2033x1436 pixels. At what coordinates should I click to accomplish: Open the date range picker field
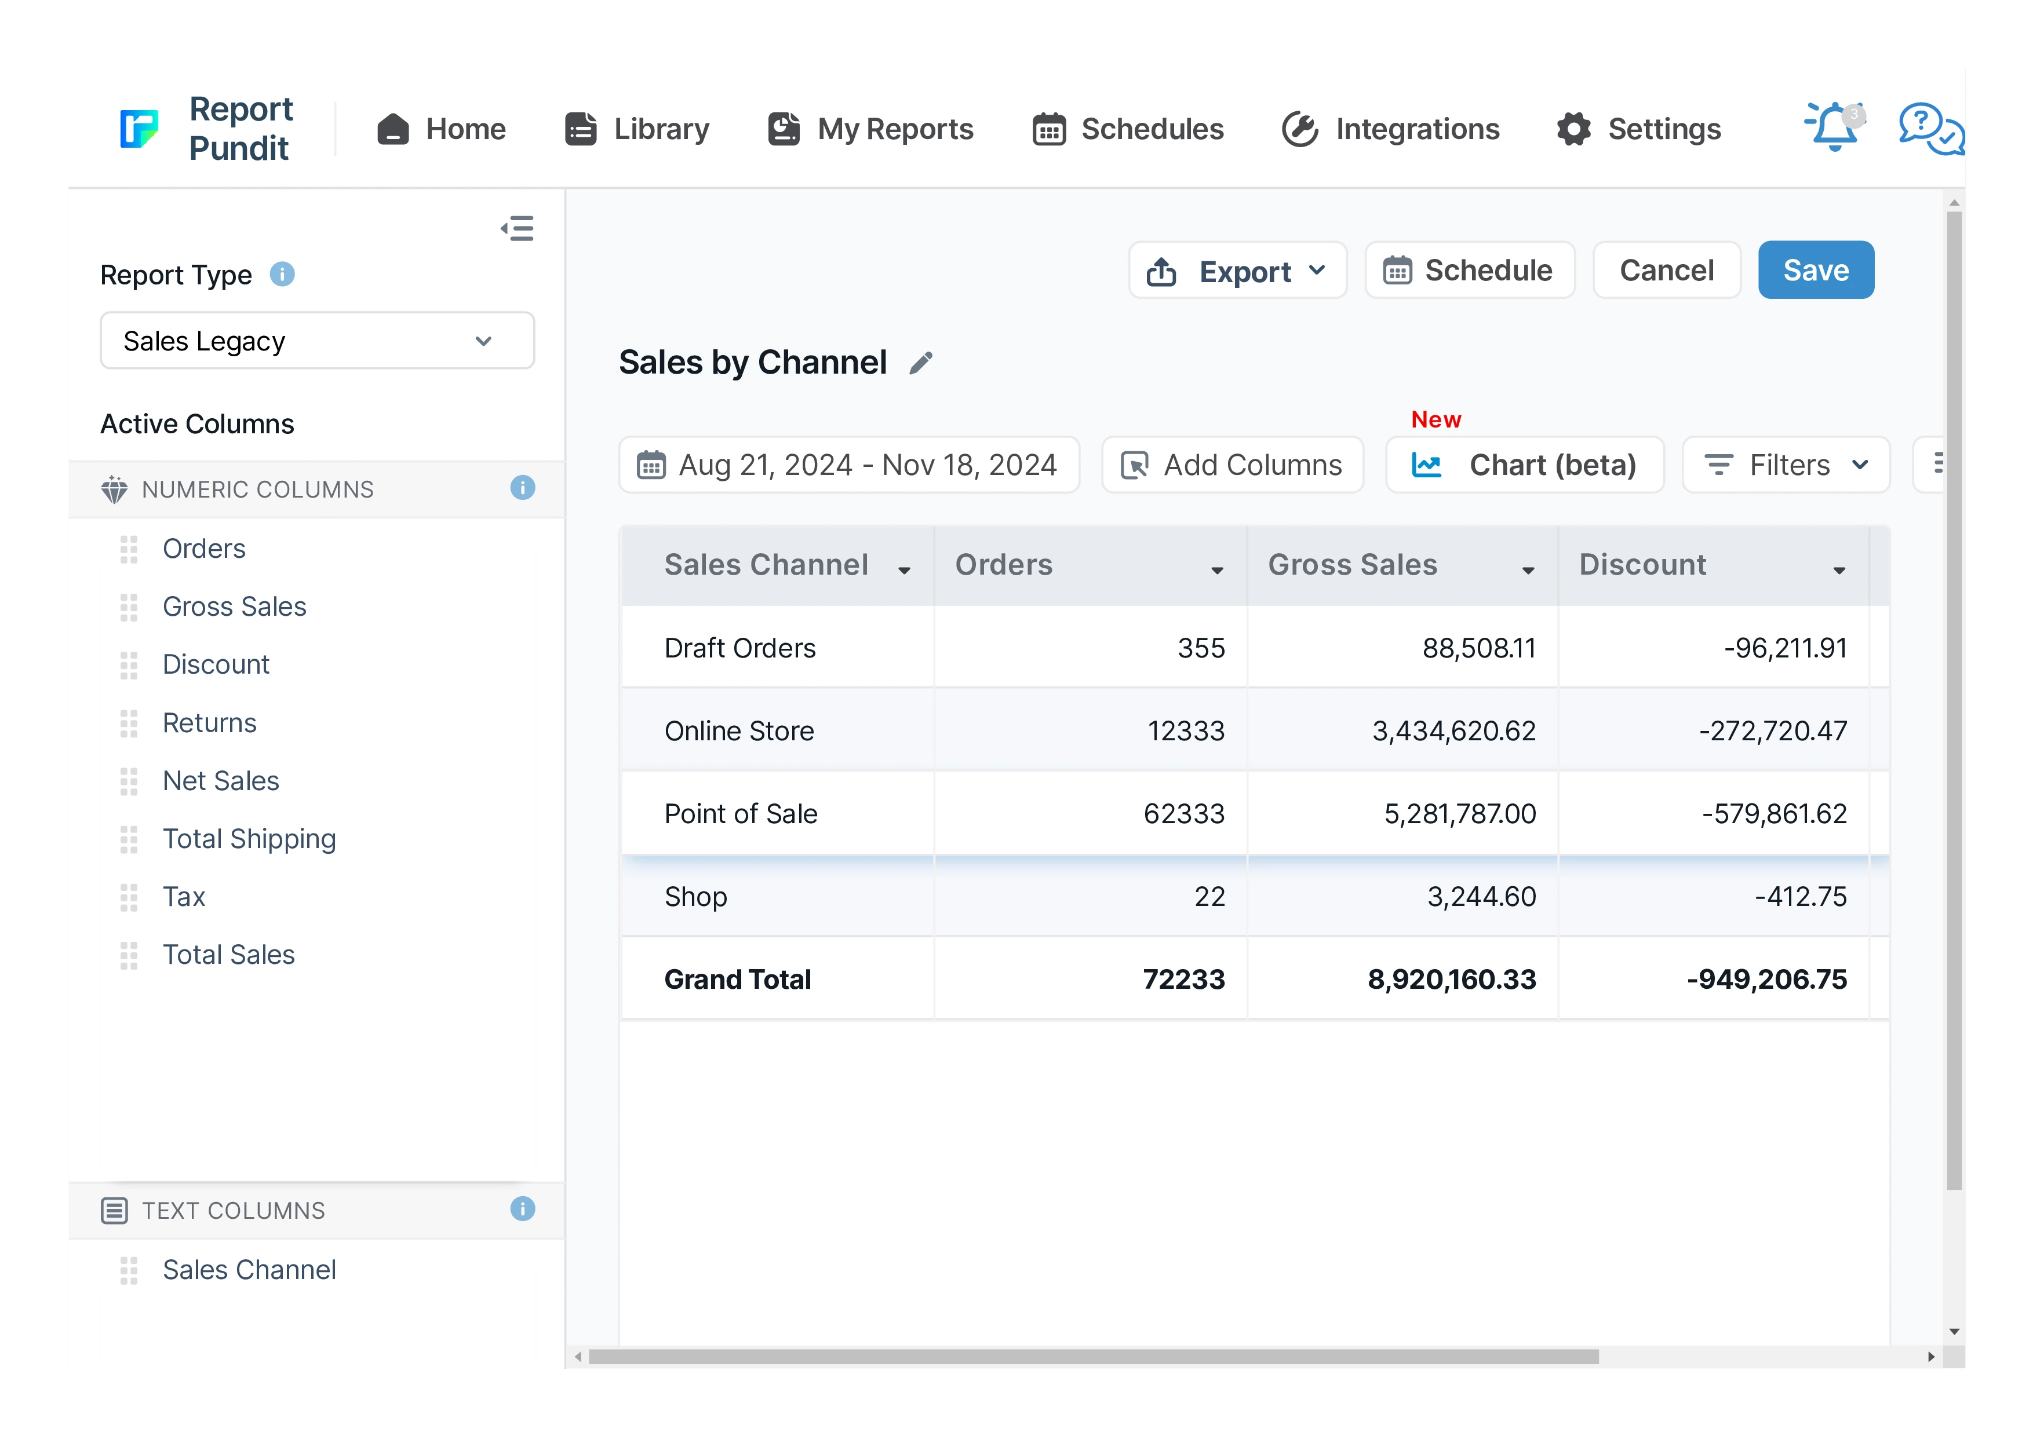click(x=848, y=465)
